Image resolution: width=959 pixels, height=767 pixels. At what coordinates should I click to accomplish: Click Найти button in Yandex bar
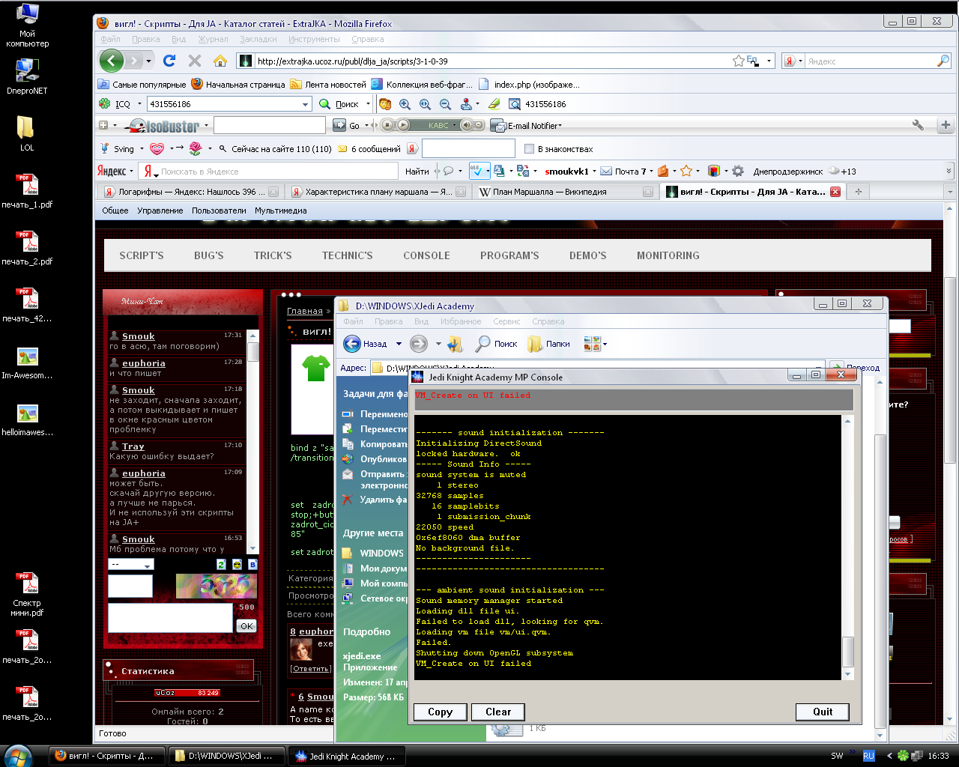417,171
